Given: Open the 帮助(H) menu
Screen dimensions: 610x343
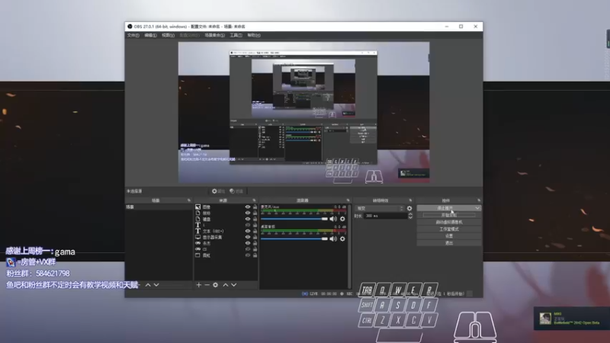Looking at the screenshot, I should (x=254, y=35).
